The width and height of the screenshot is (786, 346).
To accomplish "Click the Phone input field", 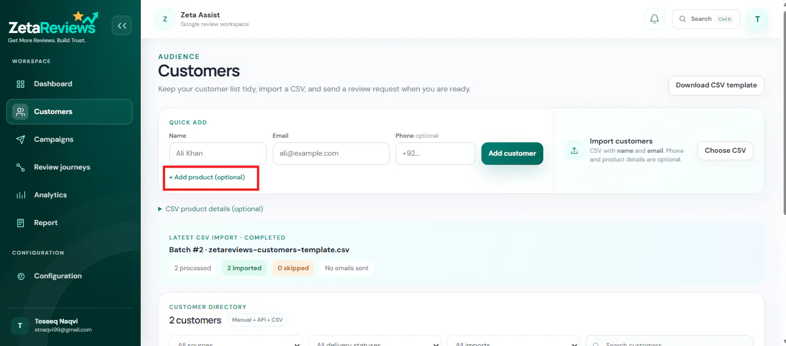I will (436, 153).
